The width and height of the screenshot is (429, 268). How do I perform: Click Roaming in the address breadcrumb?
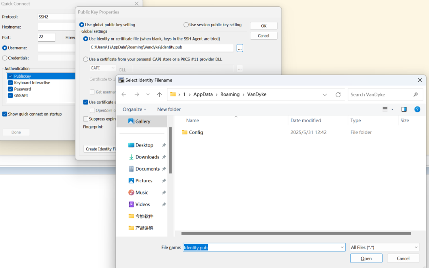(x=230, y=94)
